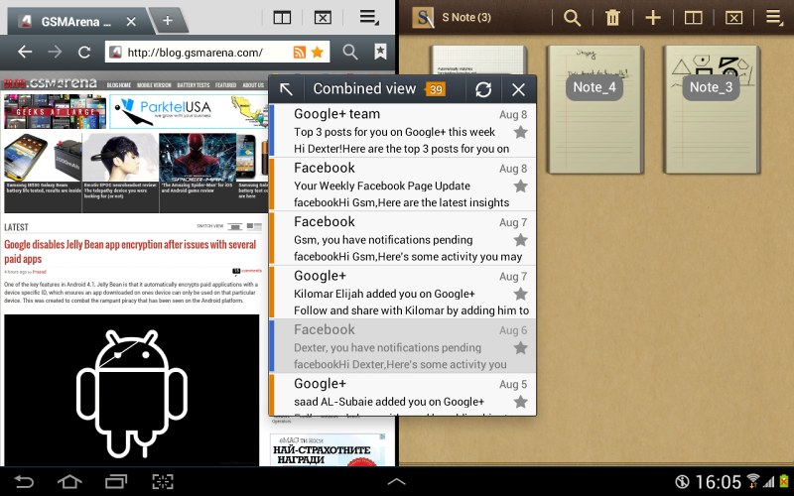Open the Blog Home menu item

click(119, 85)
